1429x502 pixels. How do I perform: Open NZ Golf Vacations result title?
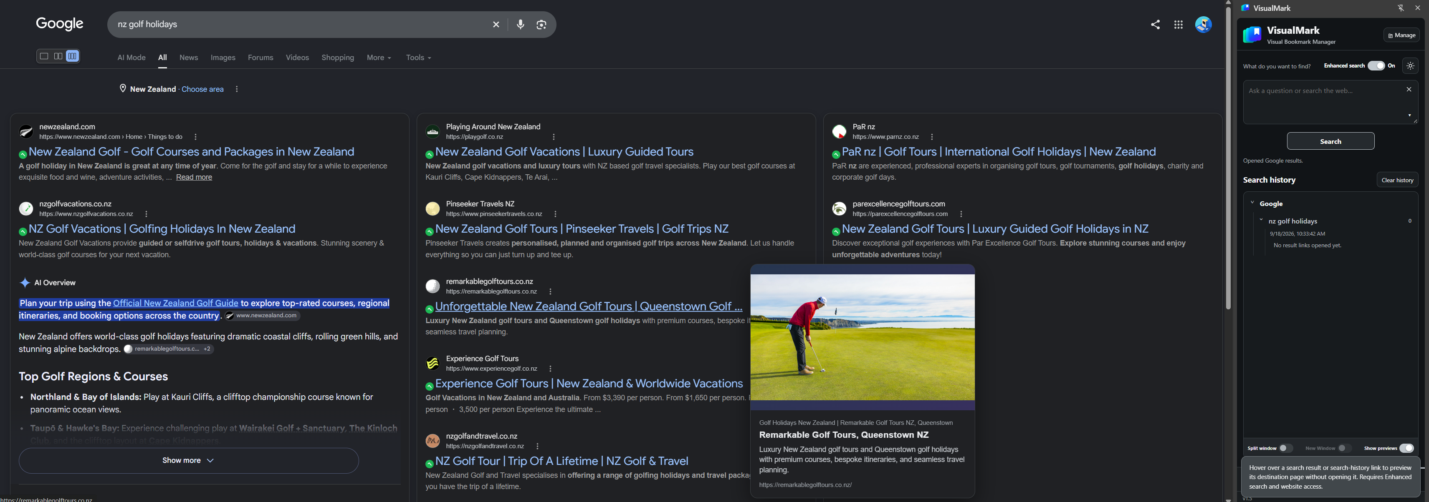(162, 229)
